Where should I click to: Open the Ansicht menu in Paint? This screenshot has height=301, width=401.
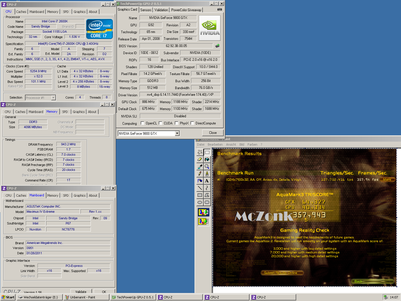click(231, 144)
